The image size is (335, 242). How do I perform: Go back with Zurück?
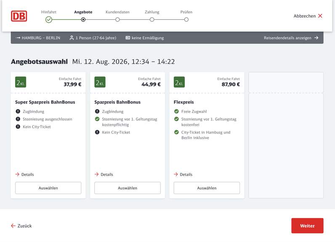tap(21, 226)
